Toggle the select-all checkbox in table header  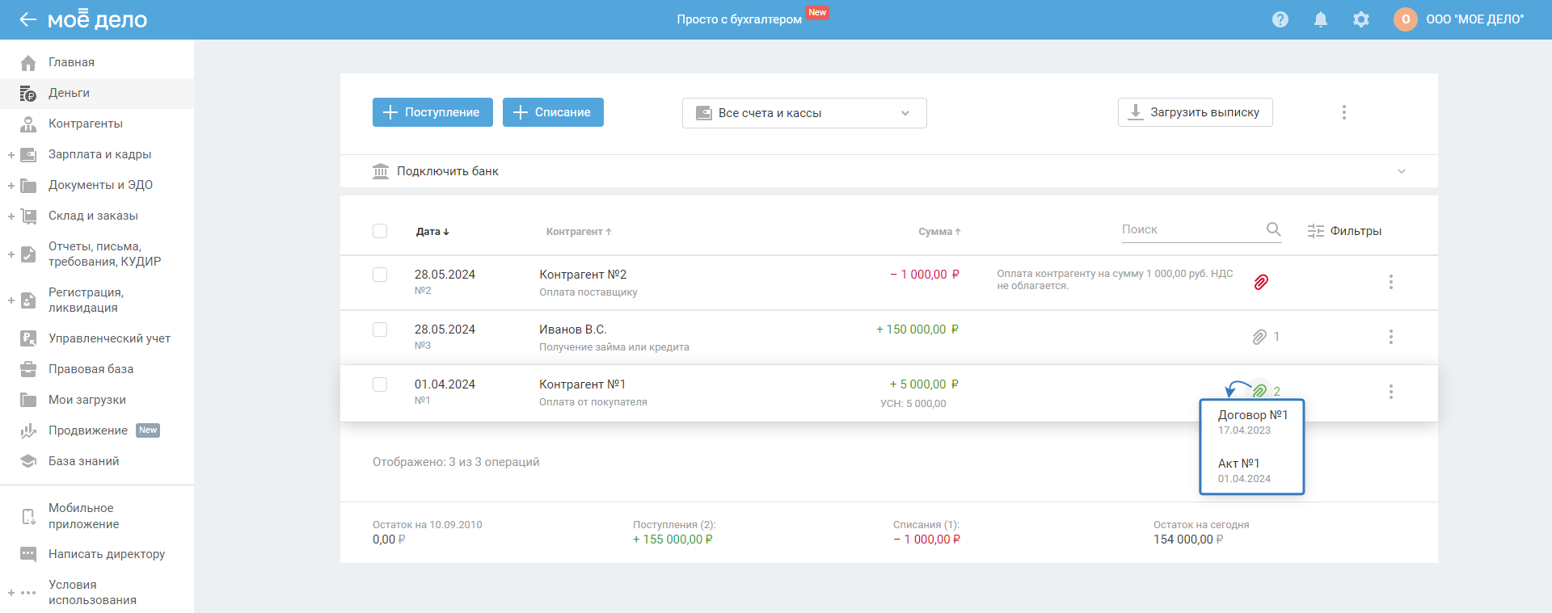click(x=380, y=231)
